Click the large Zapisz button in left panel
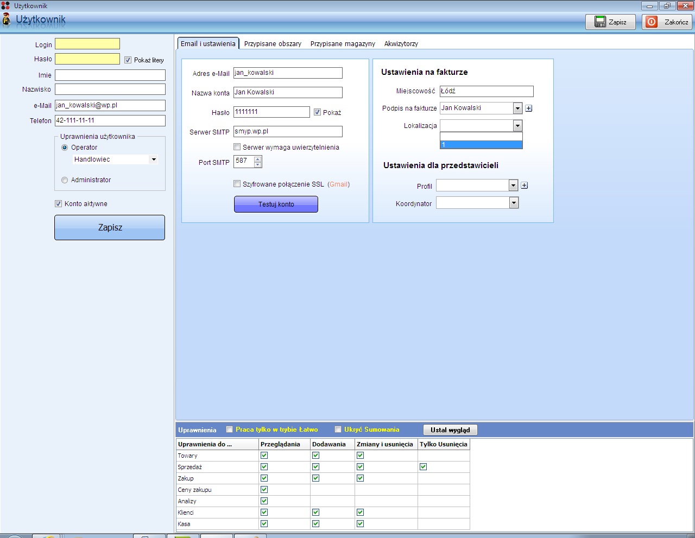This screenshot has width=695, height=538. (110, 227)
